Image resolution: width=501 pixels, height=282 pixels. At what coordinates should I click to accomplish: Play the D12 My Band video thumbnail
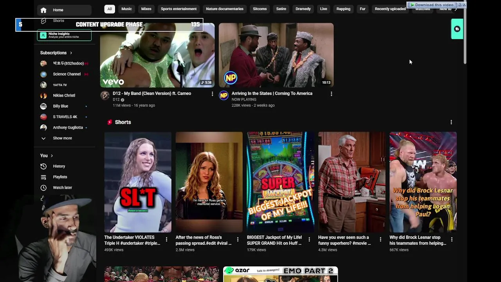tap(157, 55)
